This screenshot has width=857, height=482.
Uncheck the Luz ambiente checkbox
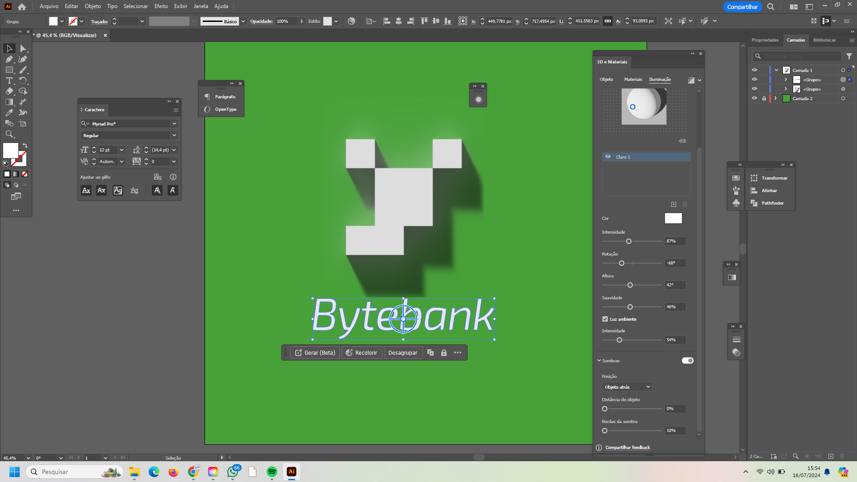[x=605, y=319]
